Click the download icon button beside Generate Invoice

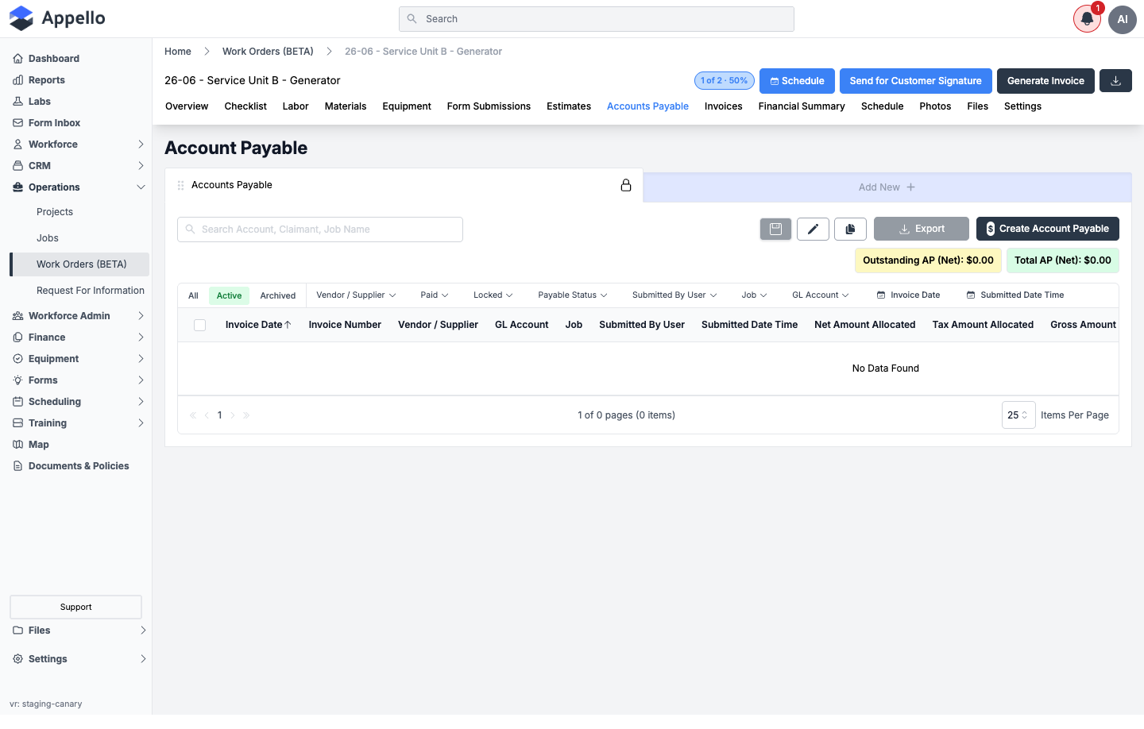click(1115, 81)
